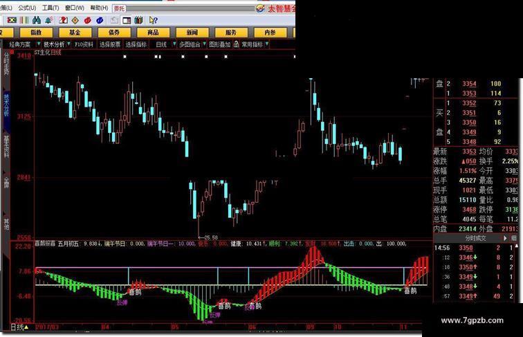Expand the 多图组合 dropdown arrow
523x337 pixels.
click(205, 44)
